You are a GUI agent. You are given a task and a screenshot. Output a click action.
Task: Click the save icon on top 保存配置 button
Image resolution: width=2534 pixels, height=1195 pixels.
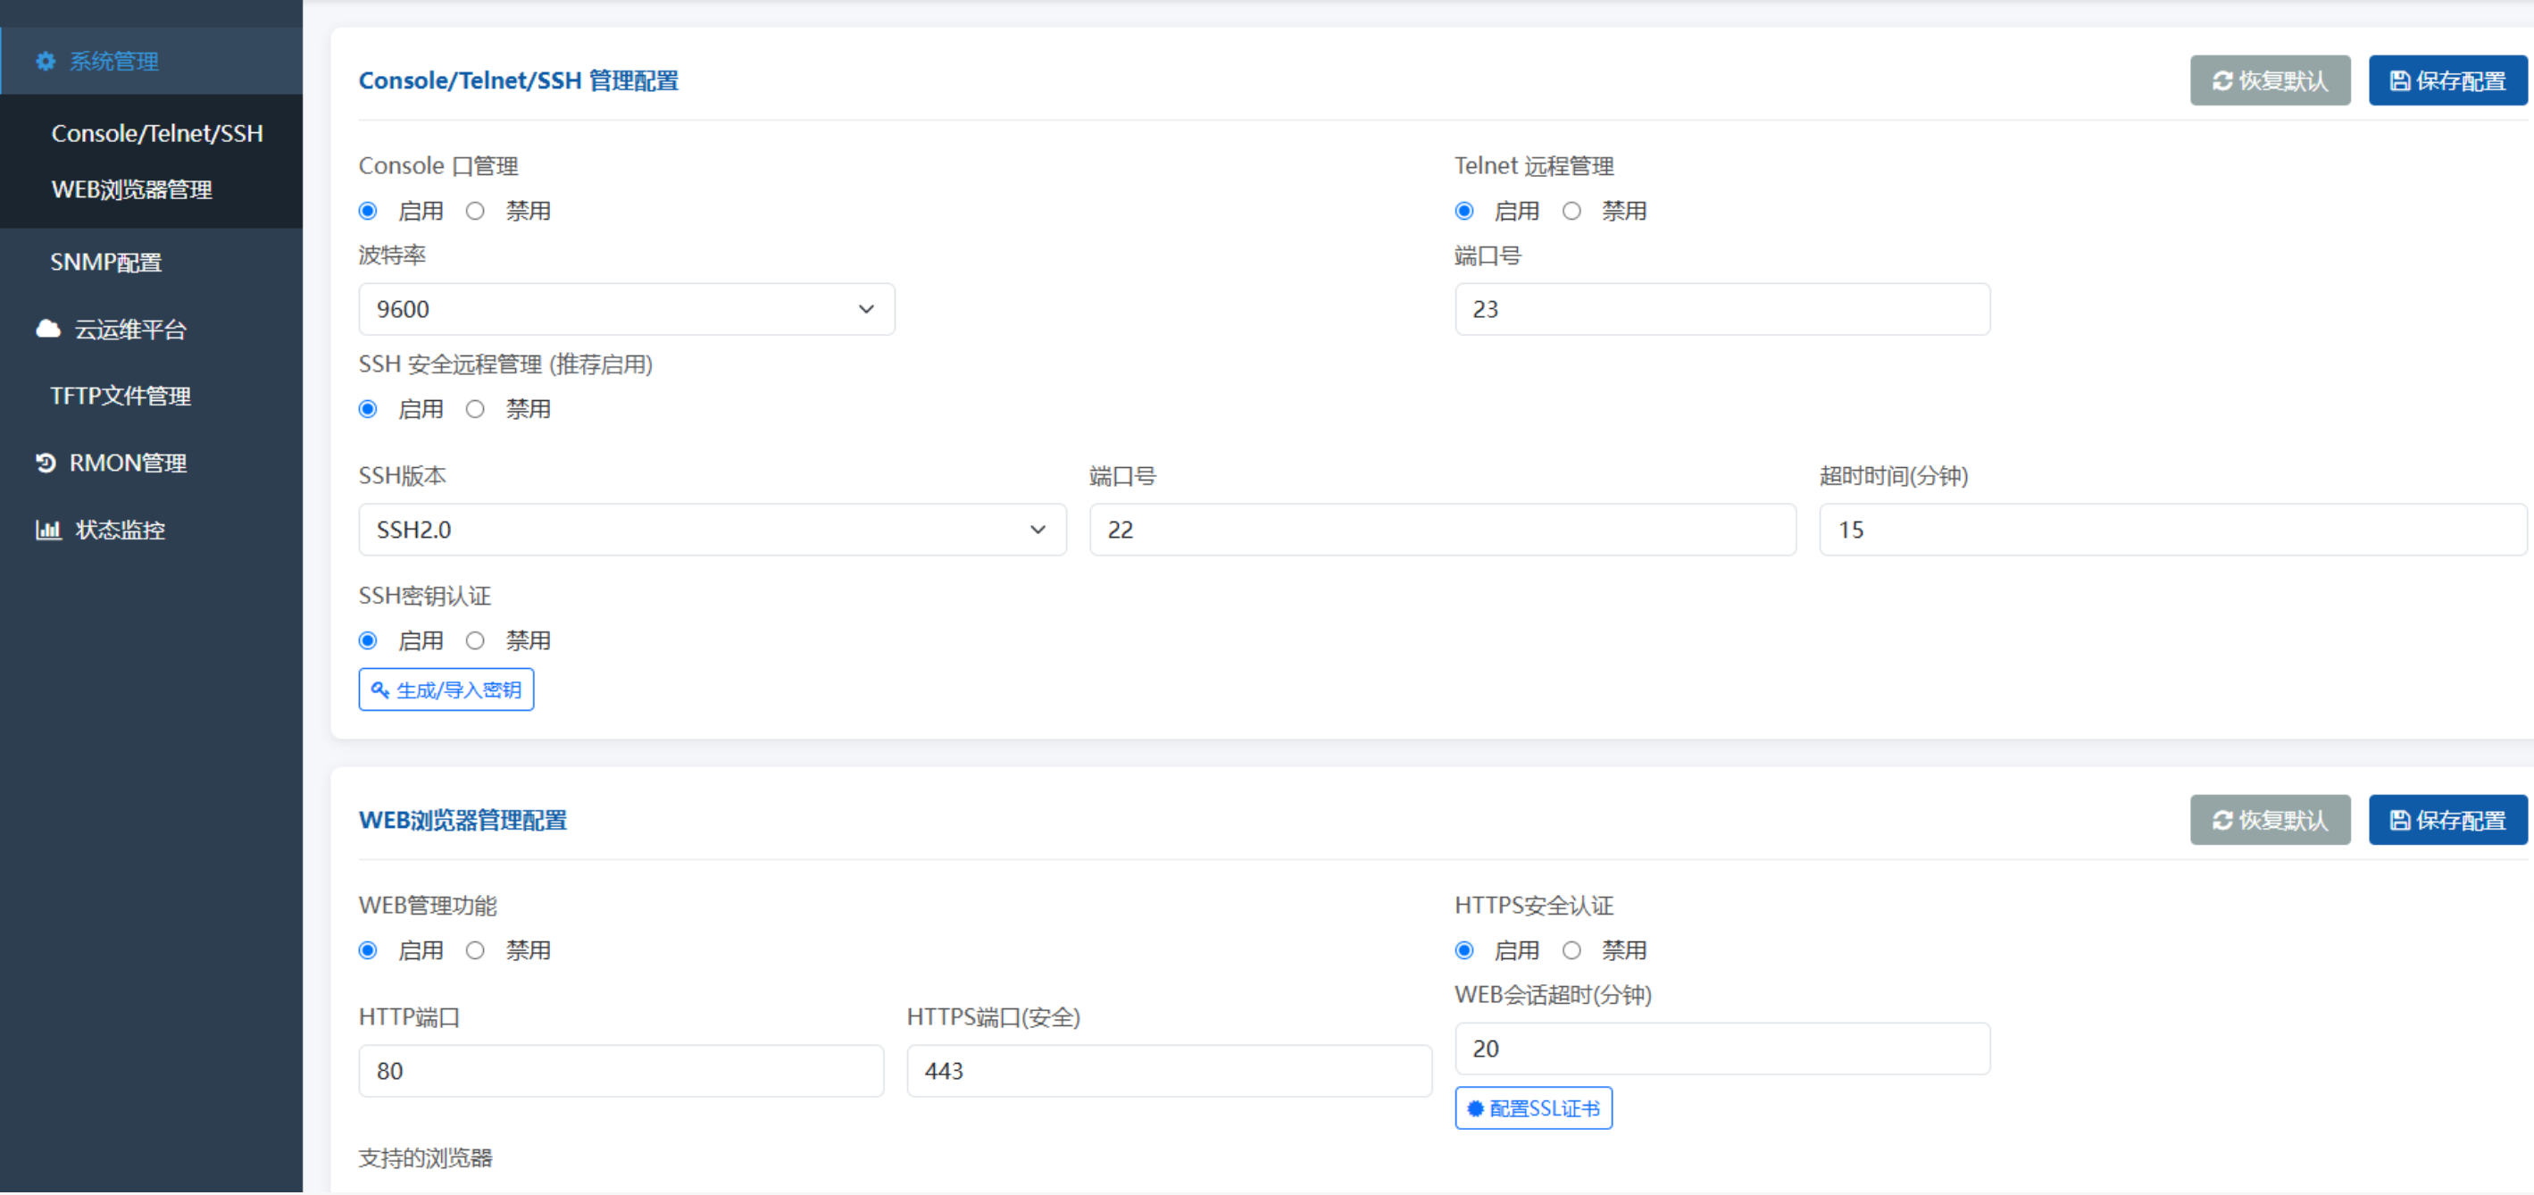click(2398, 79)
